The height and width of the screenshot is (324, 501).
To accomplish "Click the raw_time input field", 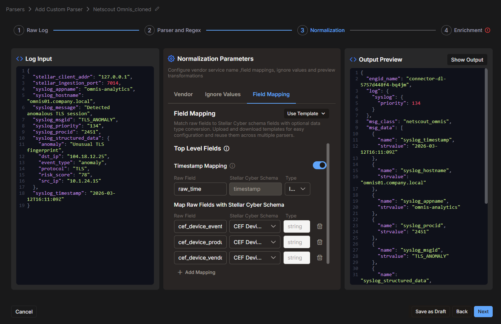I will click(x=200, y=189).
